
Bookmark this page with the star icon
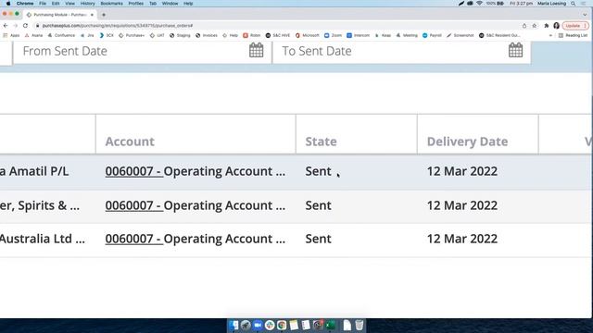click(535, 26)
